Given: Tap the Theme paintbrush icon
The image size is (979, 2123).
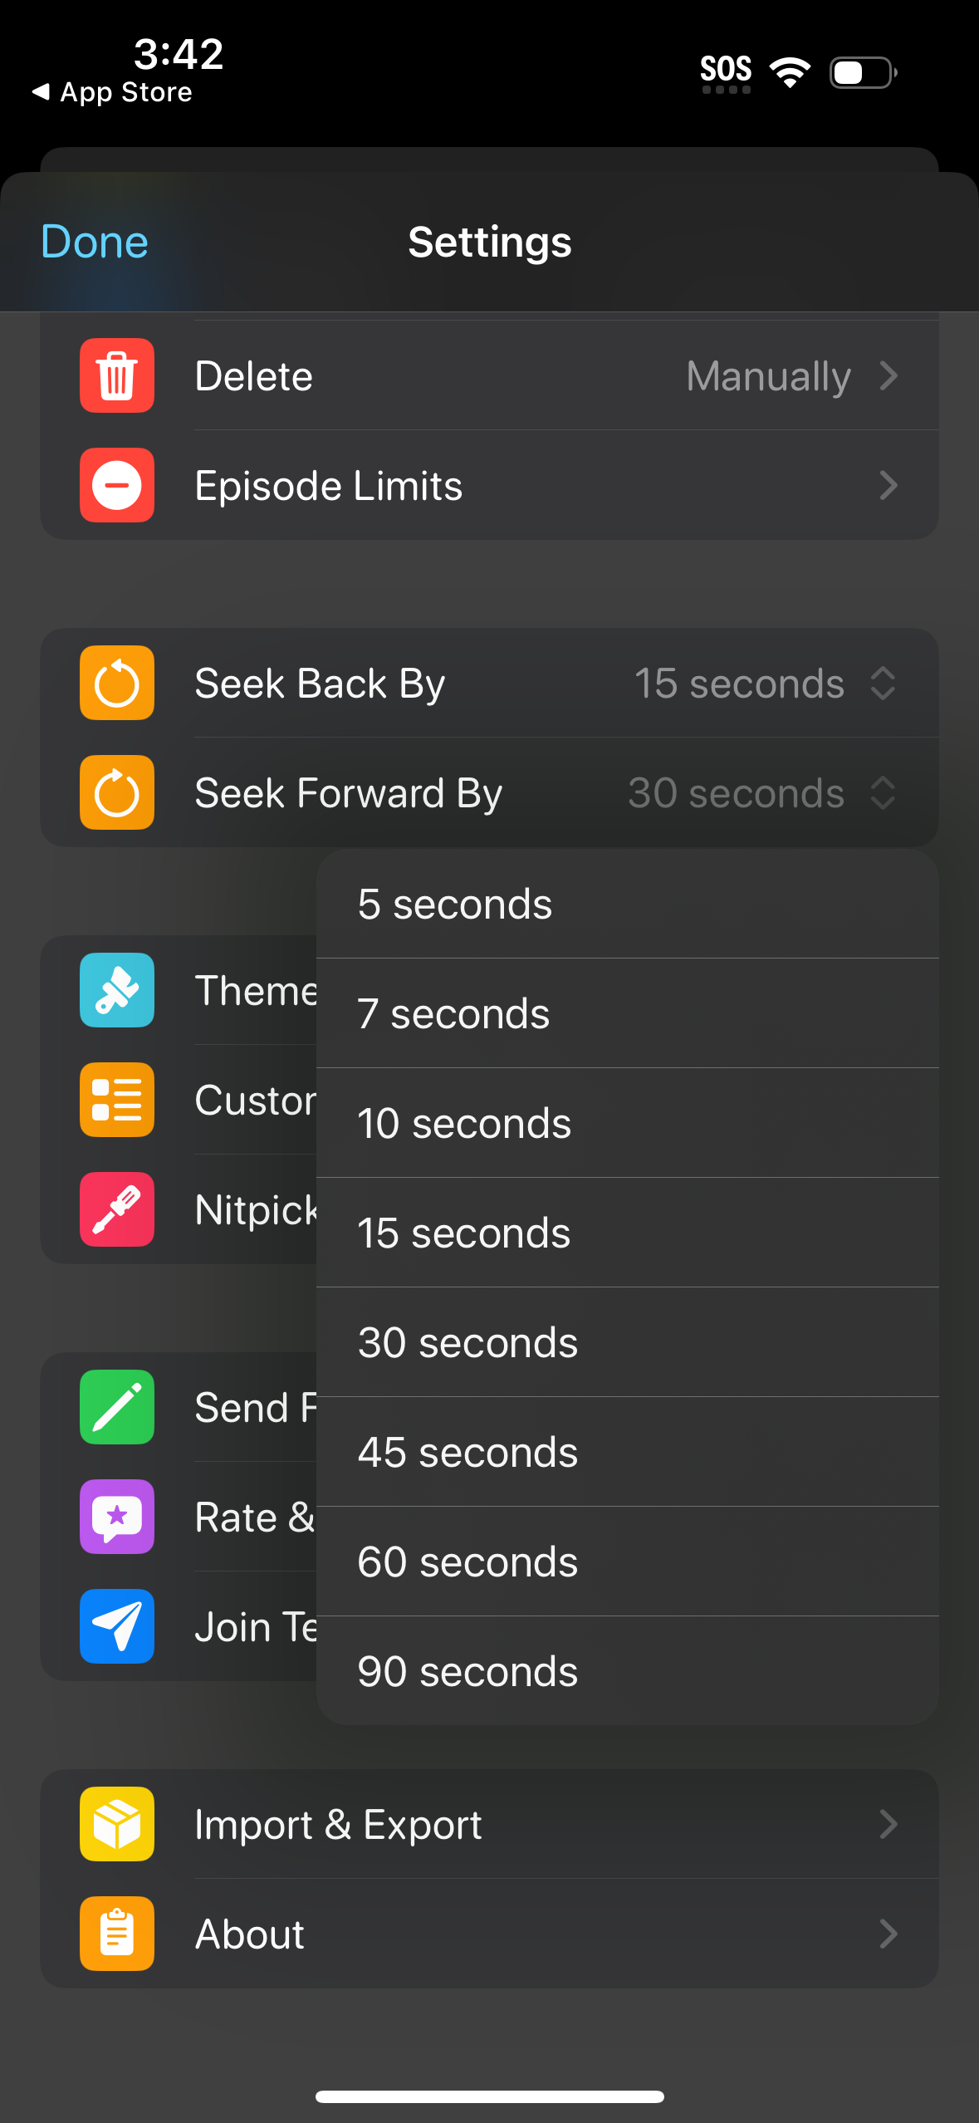Looking at the screenshot, I should [x=116, y=990].
